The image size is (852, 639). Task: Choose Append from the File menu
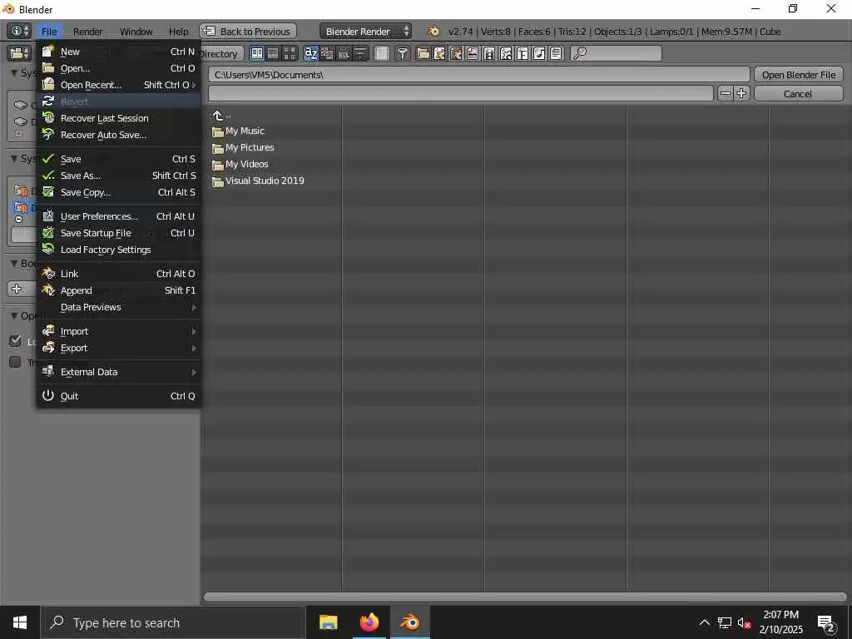(x=120, y=290)
